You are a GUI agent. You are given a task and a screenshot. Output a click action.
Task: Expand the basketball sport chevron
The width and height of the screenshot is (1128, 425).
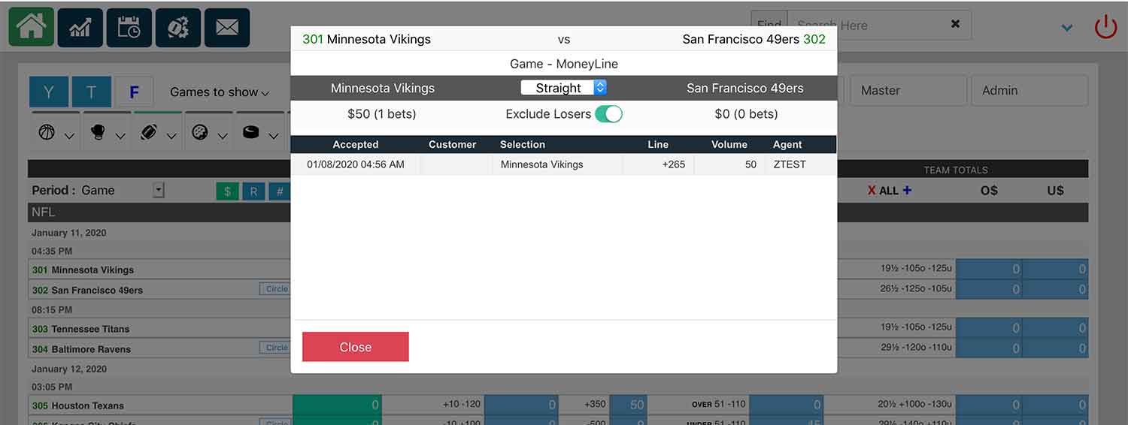tap(69, 136)
